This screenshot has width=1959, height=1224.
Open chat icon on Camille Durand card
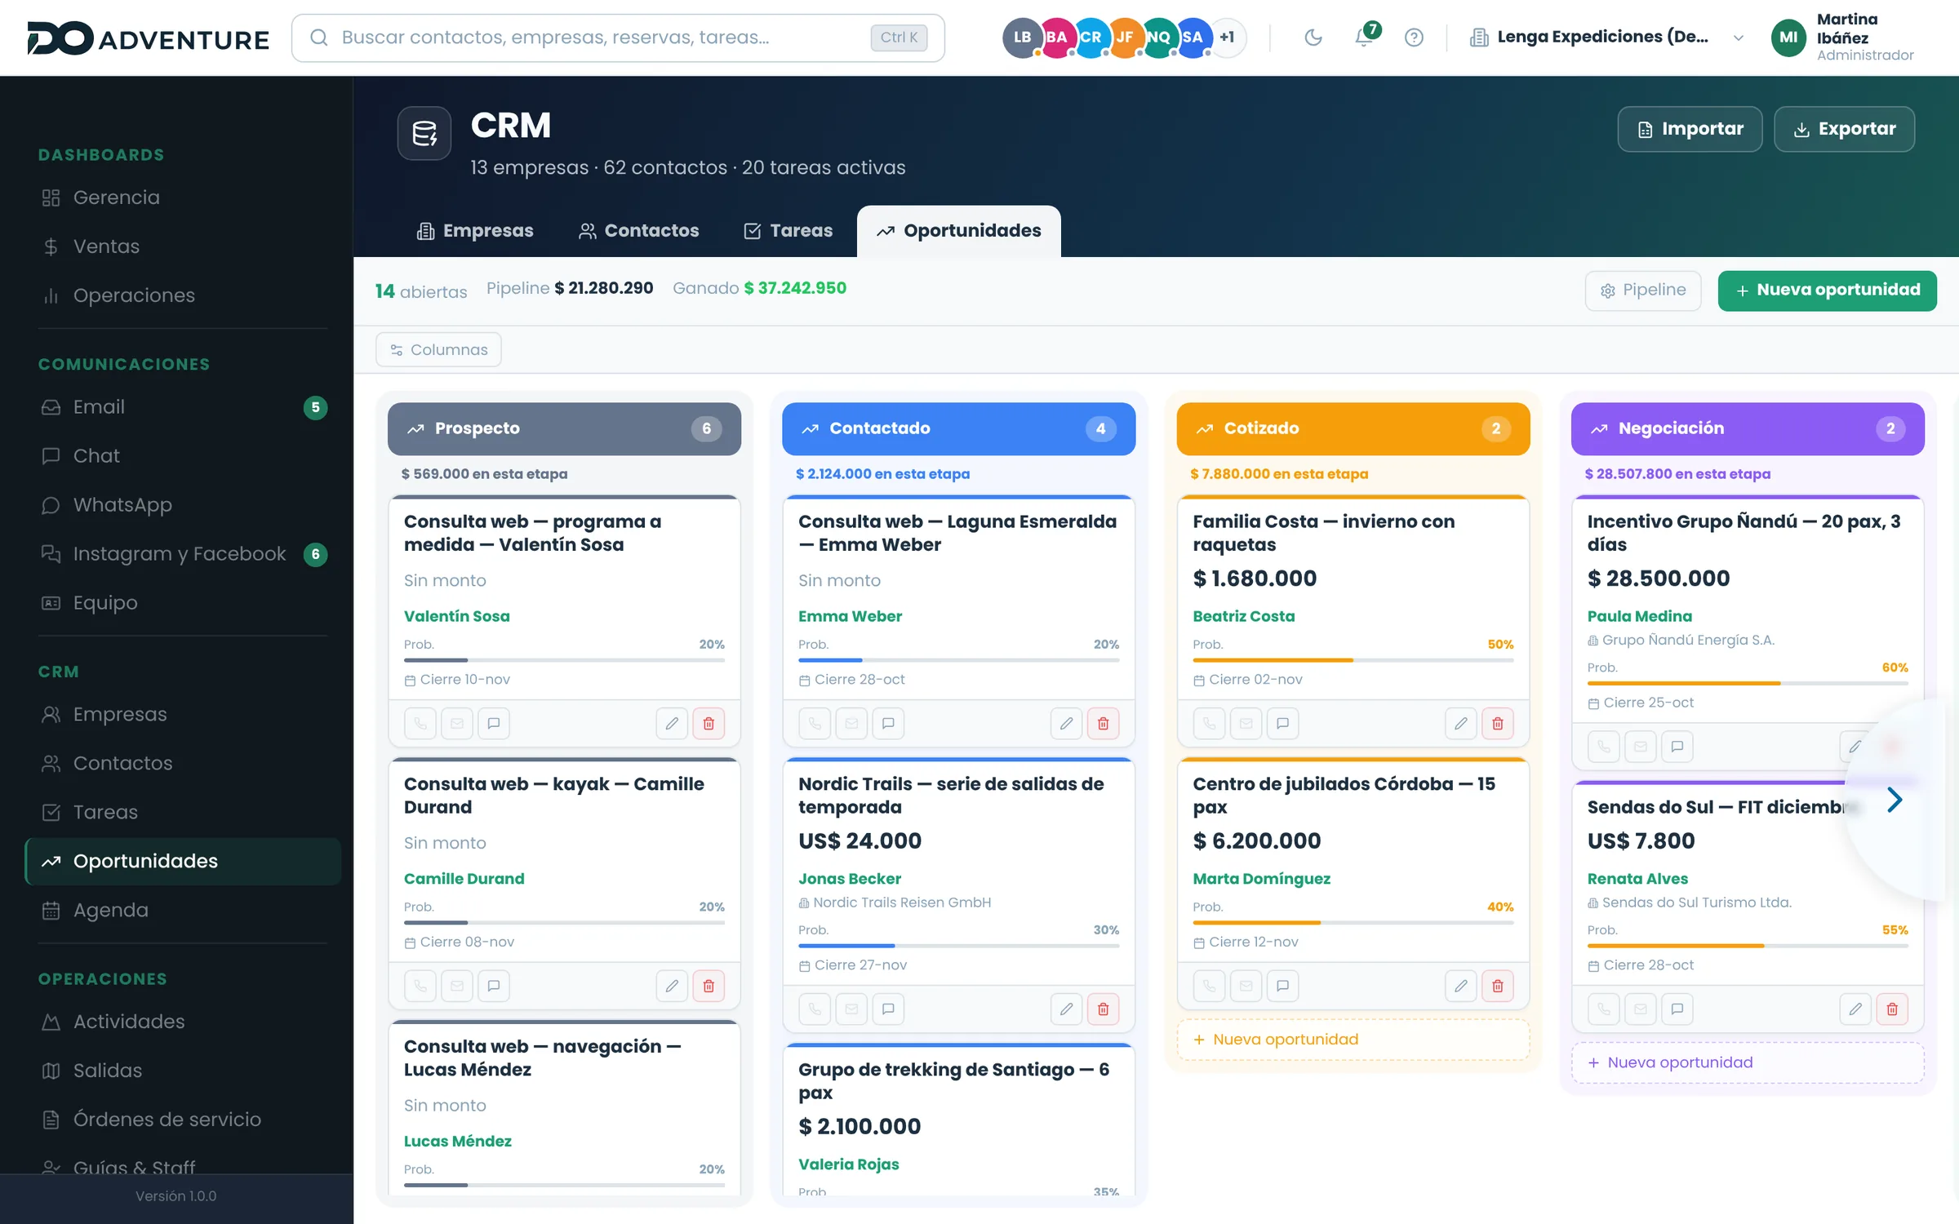(x=494, y=986)
